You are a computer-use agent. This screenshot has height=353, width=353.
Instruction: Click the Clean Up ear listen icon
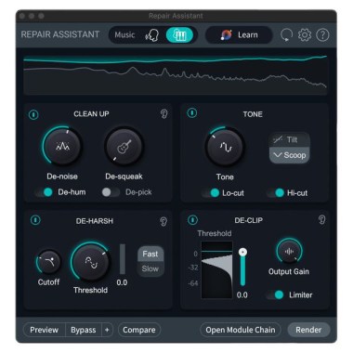coord(163,114)
